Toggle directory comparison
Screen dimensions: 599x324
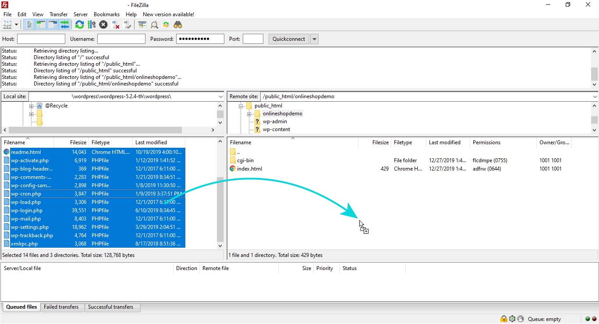pos(154,25)
